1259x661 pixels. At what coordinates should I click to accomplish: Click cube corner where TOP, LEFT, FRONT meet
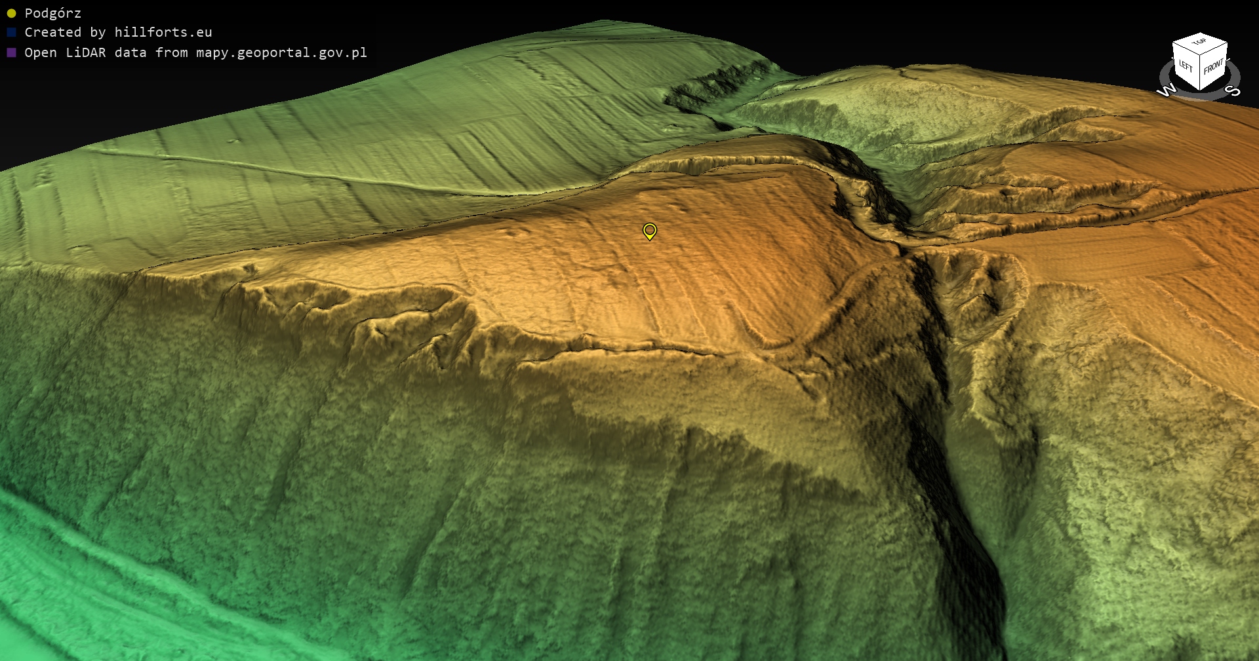coord(1201,54)
